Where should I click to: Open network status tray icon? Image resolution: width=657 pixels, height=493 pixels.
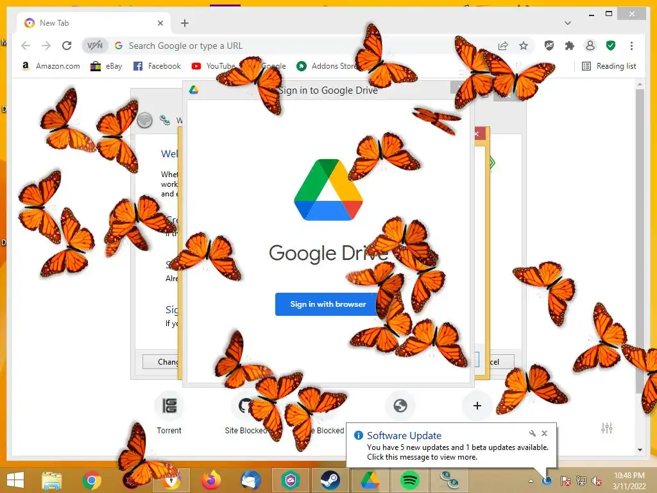(581, 481)
